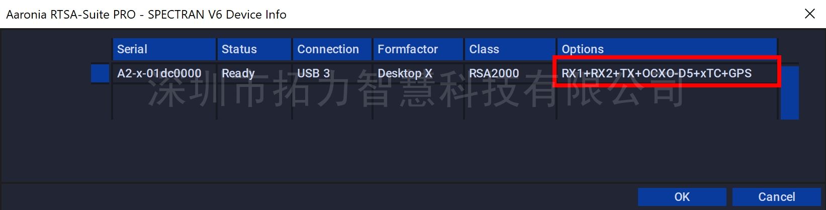Close the SPECTRAN V6 Device Info window
826x210 pixels.
[x=809, y=14]
